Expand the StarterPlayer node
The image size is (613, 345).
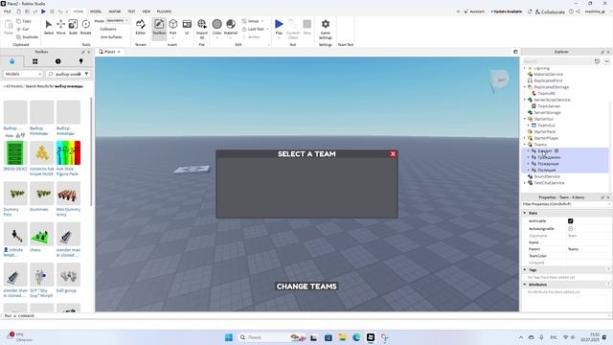coord(525,138)
